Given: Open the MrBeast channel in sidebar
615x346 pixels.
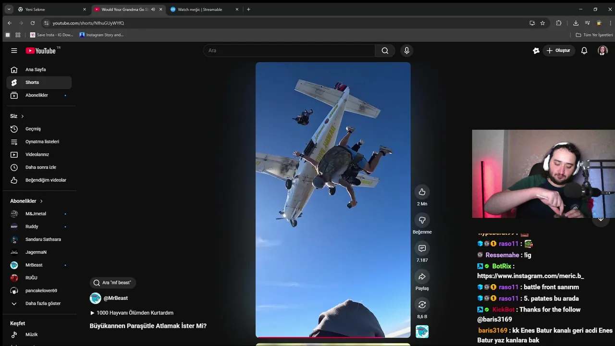Looking at the screenshot, I should tap(39, 265).
